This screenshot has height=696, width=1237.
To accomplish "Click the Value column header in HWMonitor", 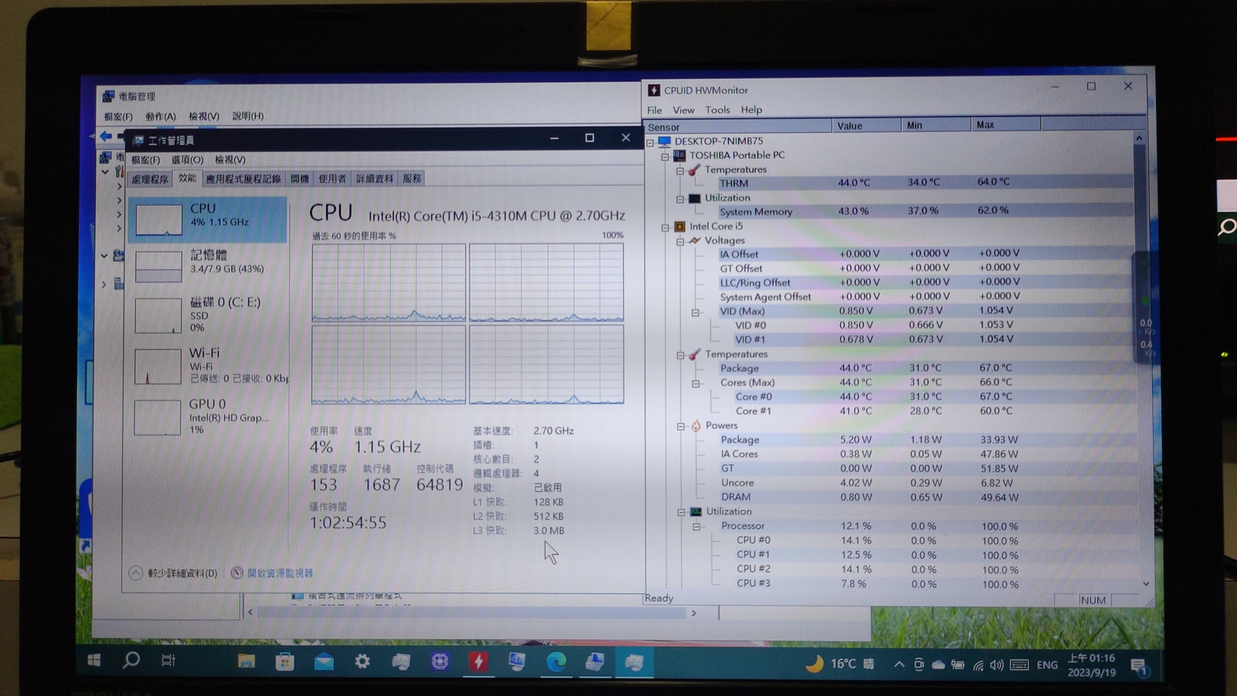I will pyautogui.click(x=867, y=125).
